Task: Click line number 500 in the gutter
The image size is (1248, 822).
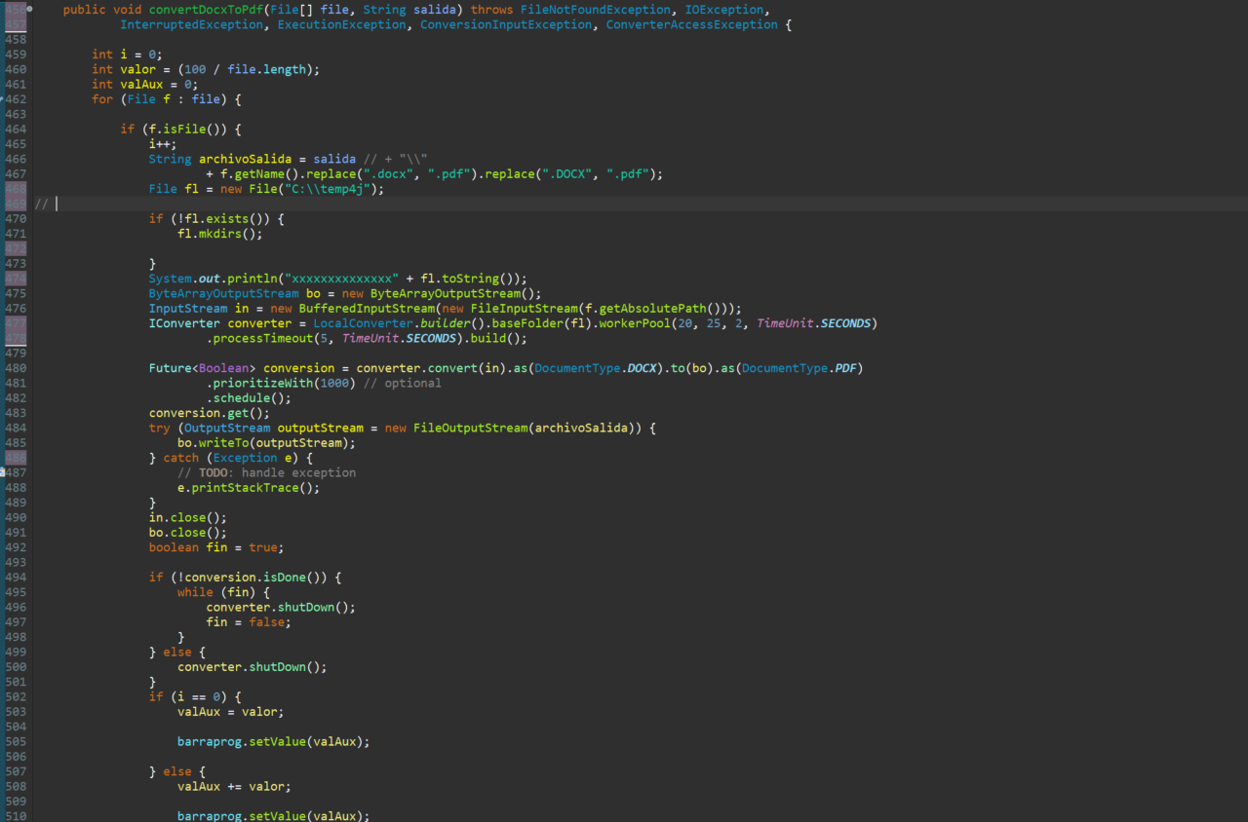Action: 15,667
